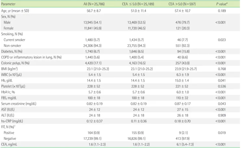Select the creatinine value '0.87 ± 0.17'

pyautogui.click(x=182, y=104)
